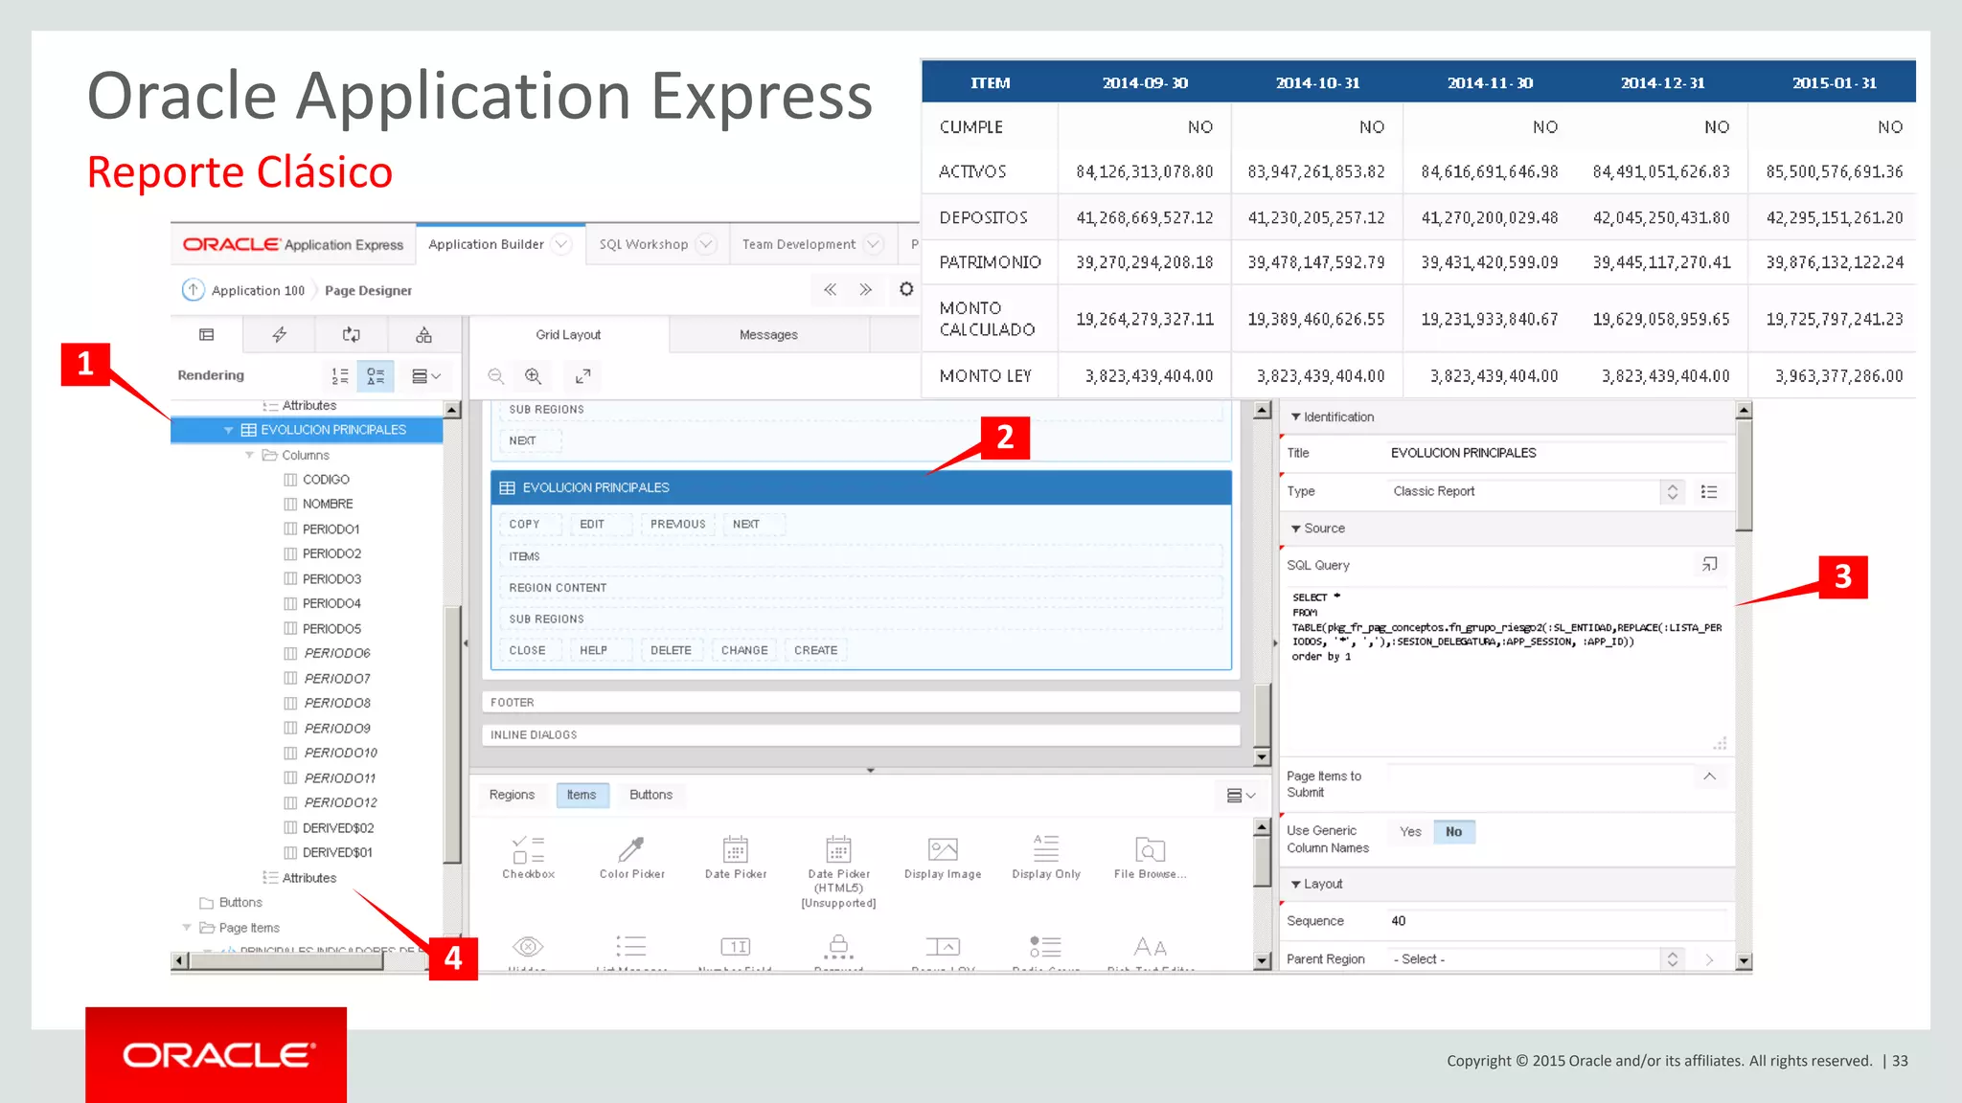Select the PERIODO1 column
This screenshot has height=1103, width=1962.
(x=331, y=529)
